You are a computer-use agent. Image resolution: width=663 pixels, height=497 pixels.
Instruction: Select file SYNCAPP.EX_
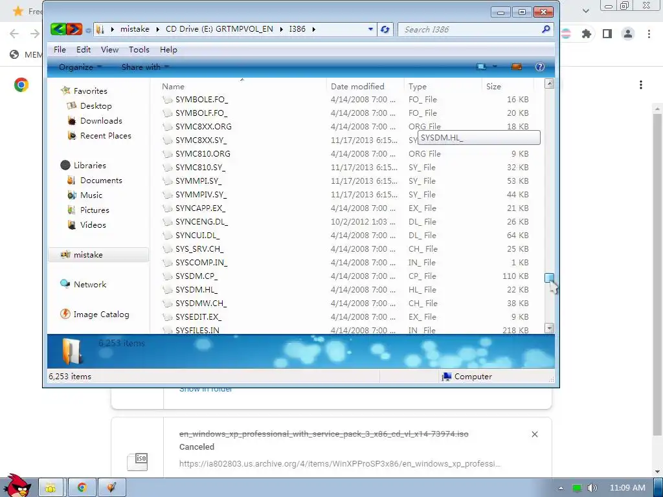tap(200, 208)
